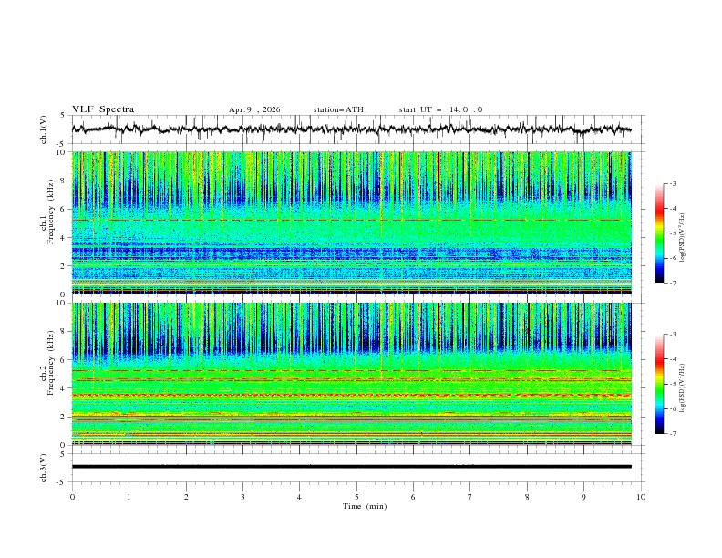Click the log(PSD) label beside the ch.2 color scale
This screenshot has height=558, width=722.
coord(683,388)
